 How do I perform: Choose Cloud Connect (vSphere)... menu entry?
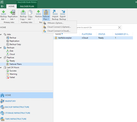pyautogui.click(x=59, y=27)
